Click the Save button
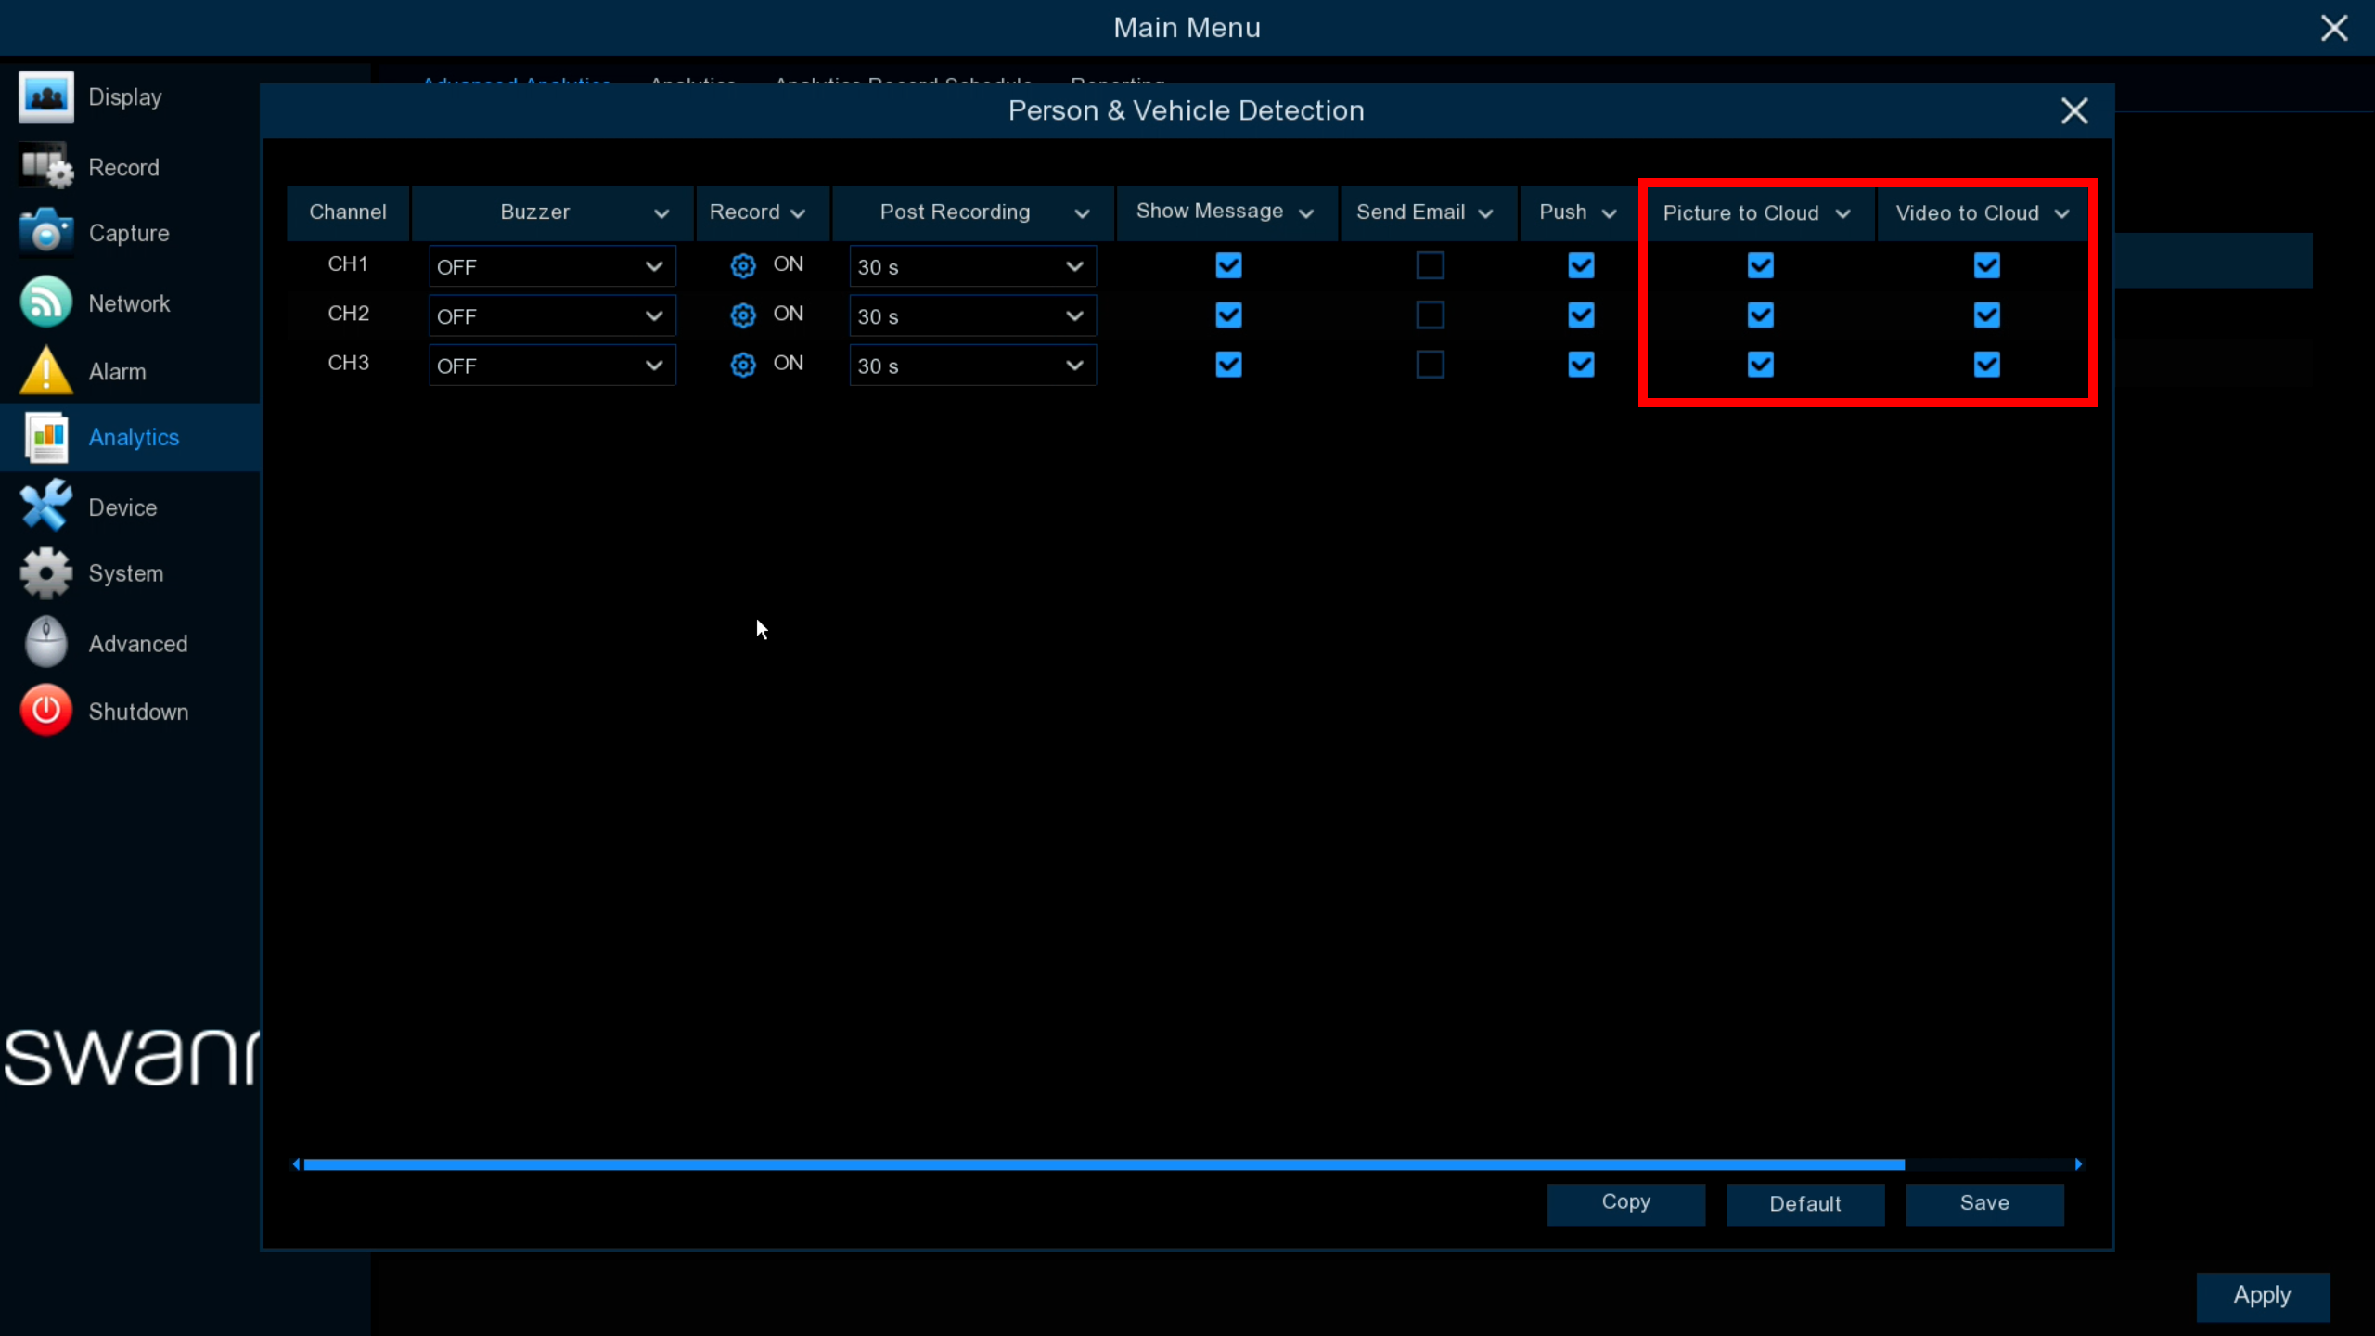 [1984, 1203]
